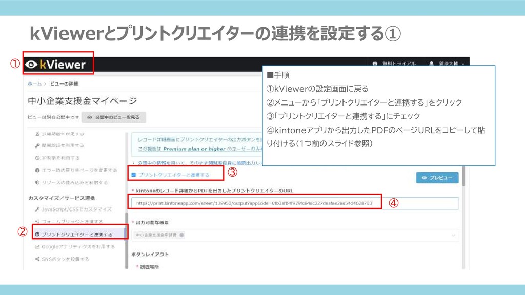Open 公開中のビューを見る button
525x295 pixels.
coord(113,117)
